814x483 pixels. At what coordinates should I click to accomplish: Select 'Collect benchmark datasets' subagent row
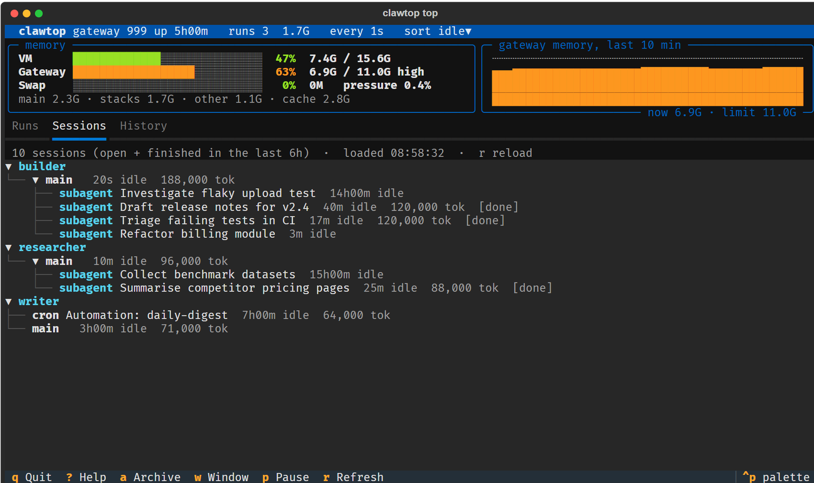221,275
